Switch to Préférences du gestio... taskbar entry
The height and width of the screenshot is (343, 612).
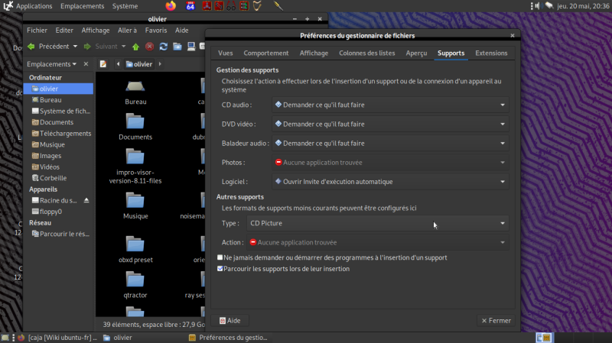[228, 338]
